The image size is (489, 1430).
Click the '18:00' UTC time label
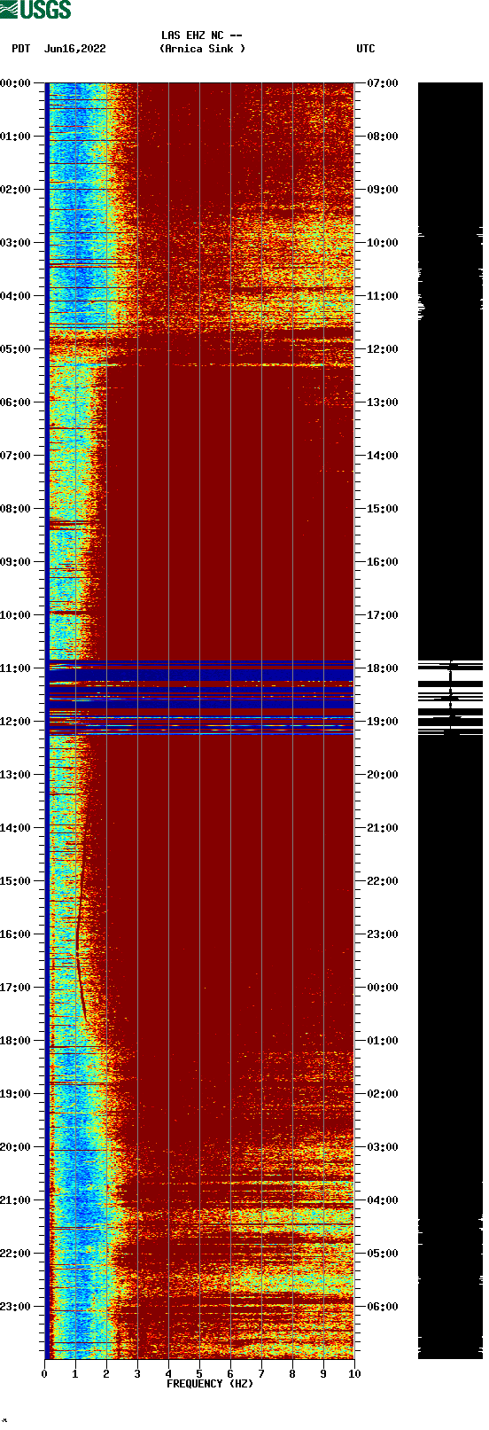383,668
